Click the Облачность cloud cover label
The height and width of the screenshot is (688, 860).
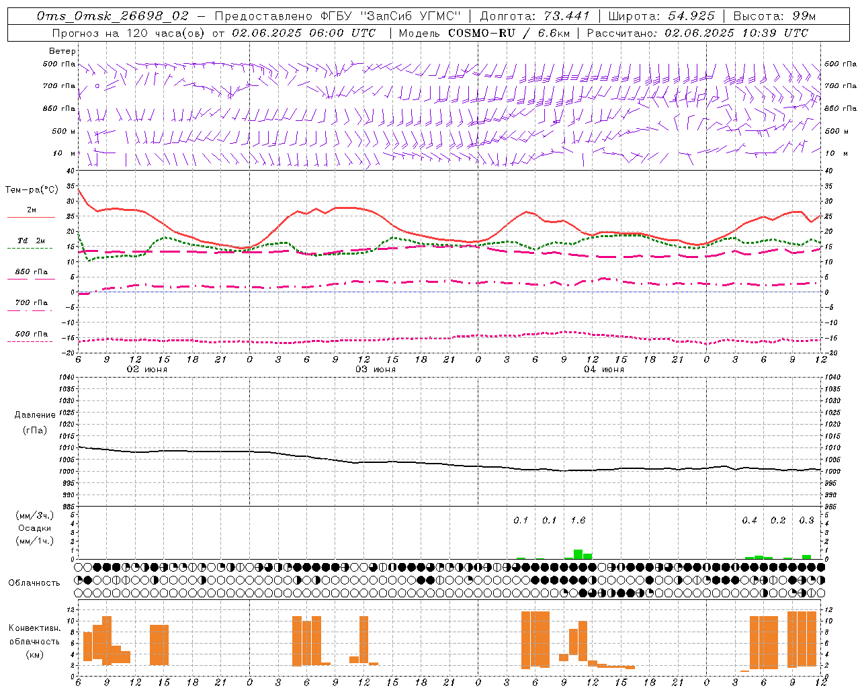(34, 583)
